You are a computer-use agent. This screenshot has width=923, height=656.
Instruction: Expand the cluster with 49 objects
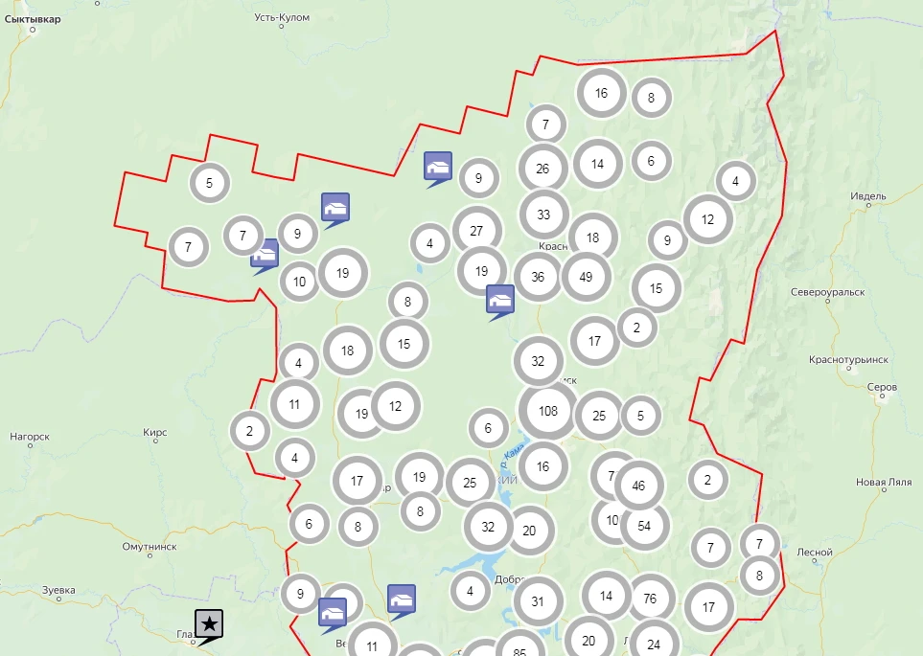pyautogui.click(x=586, y=277)
